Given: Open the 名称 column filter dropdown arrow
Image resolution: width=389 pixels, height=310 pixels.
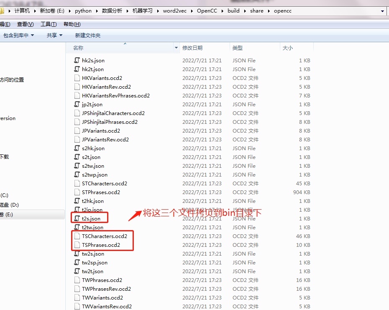Looking at the screenshot, I should point(176,48).
